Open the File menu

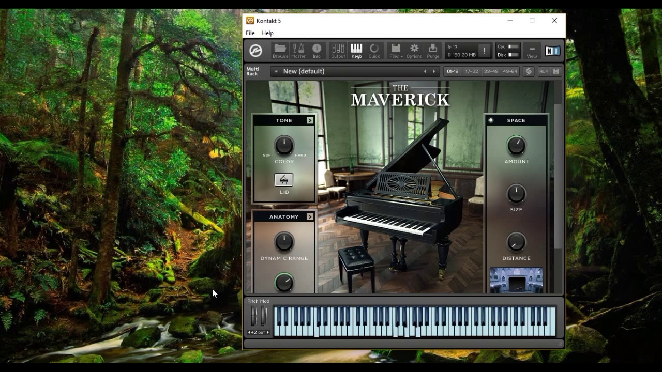point(250,33)
